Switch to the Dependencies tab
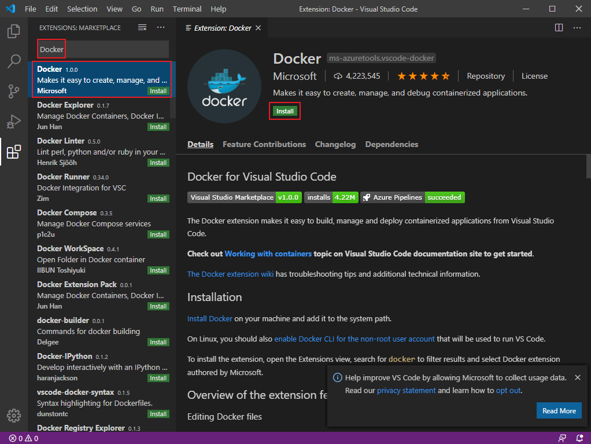This screenshot has height=444, width=591. click(391, 145)
